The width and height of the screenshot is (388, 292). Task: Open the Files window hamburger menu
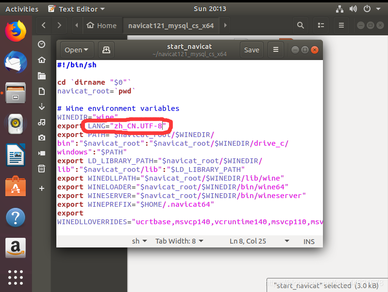(x=341, y=25)
